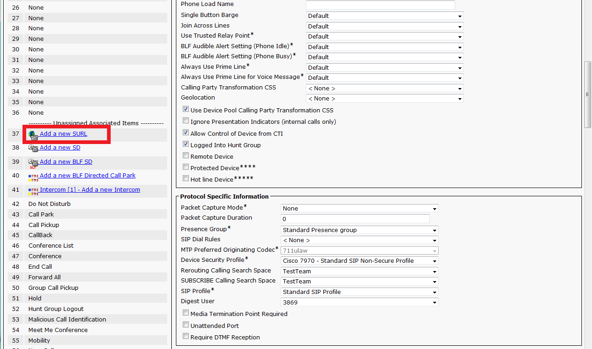The height and width of the screenshot is (349, 592).
Task: Click the globe icon beside Add a new SURL
Action: (33, 134)
